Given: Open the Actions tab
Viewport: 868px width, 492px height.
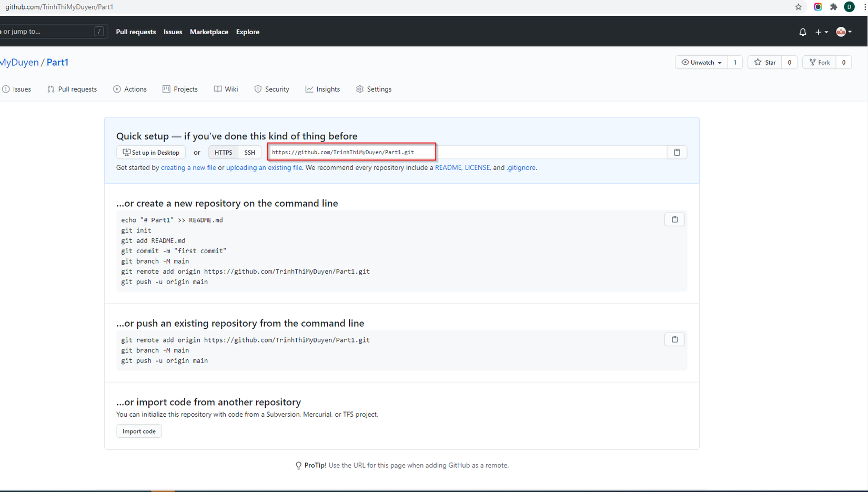Looking at the screenshot, I should coord(130,89).
